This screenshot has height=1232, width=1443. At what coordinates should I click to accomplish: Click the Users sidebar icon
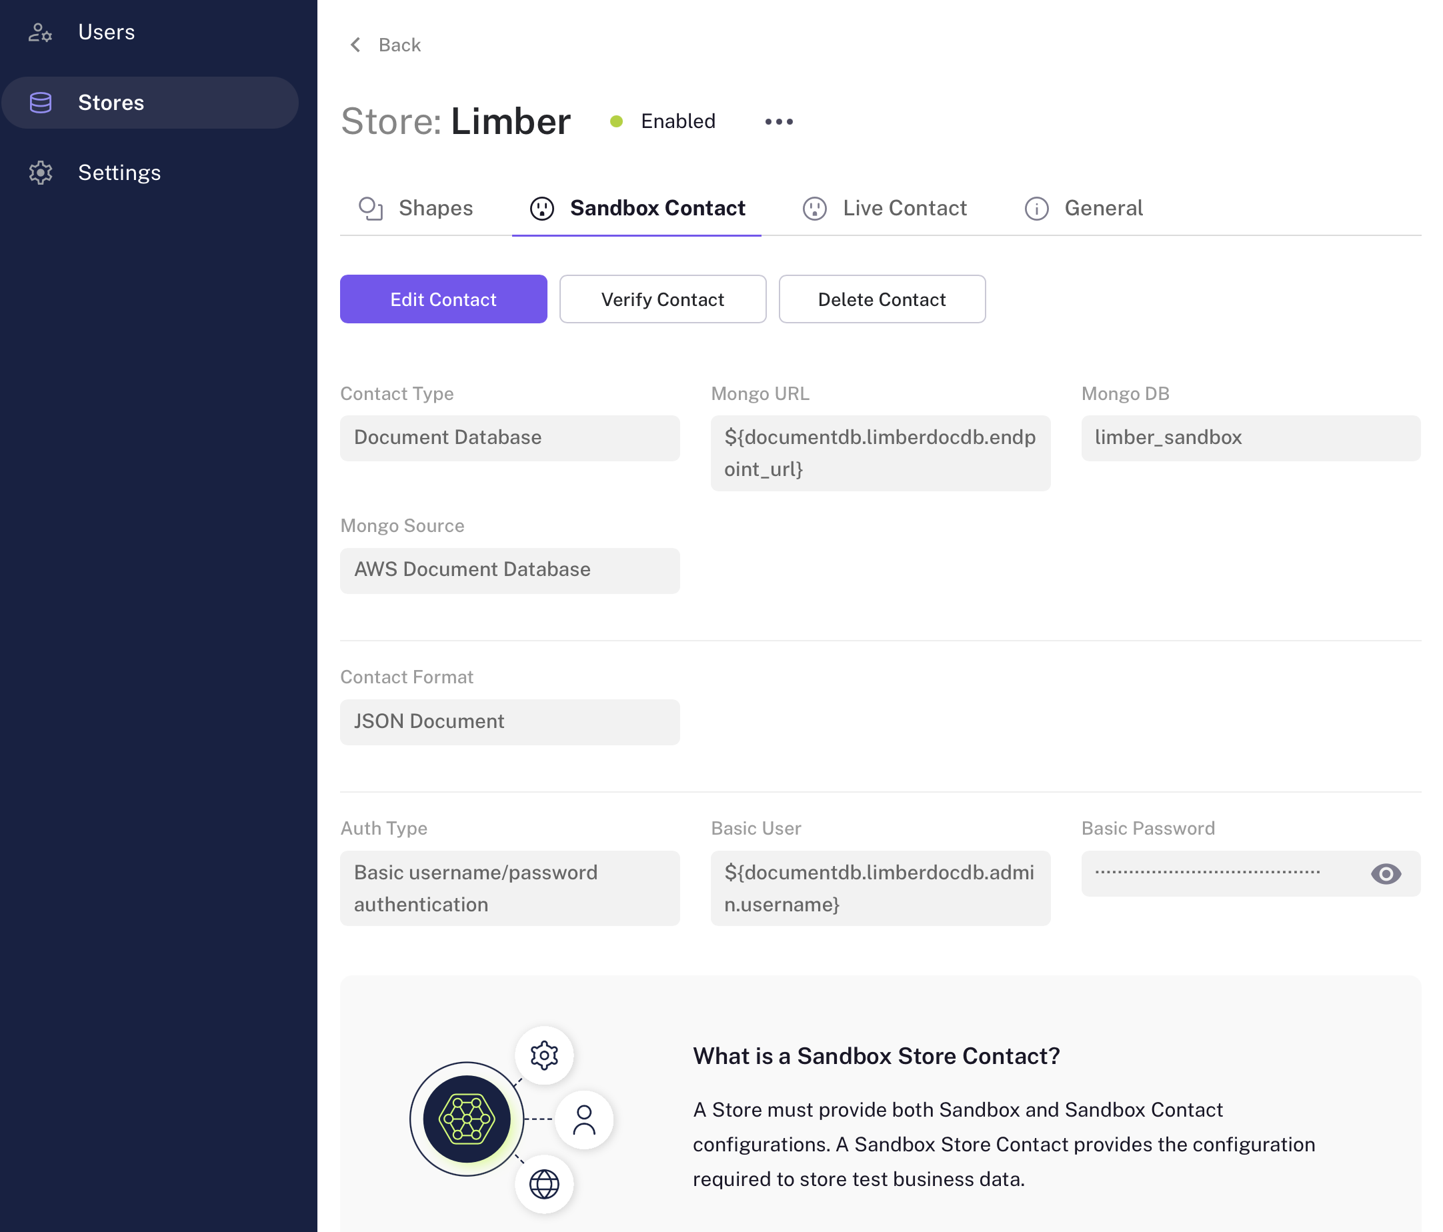[x=40, y=32]
